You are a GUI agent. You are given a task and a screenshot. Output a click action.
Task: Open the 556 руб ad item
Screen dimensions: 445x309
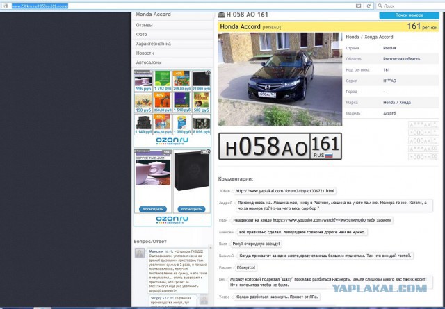pos(143,81)
